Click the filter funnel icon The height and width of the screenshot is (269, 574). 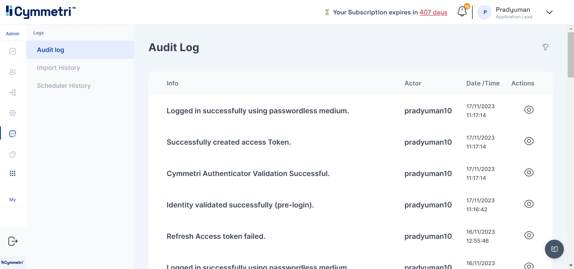coord(545,47)
